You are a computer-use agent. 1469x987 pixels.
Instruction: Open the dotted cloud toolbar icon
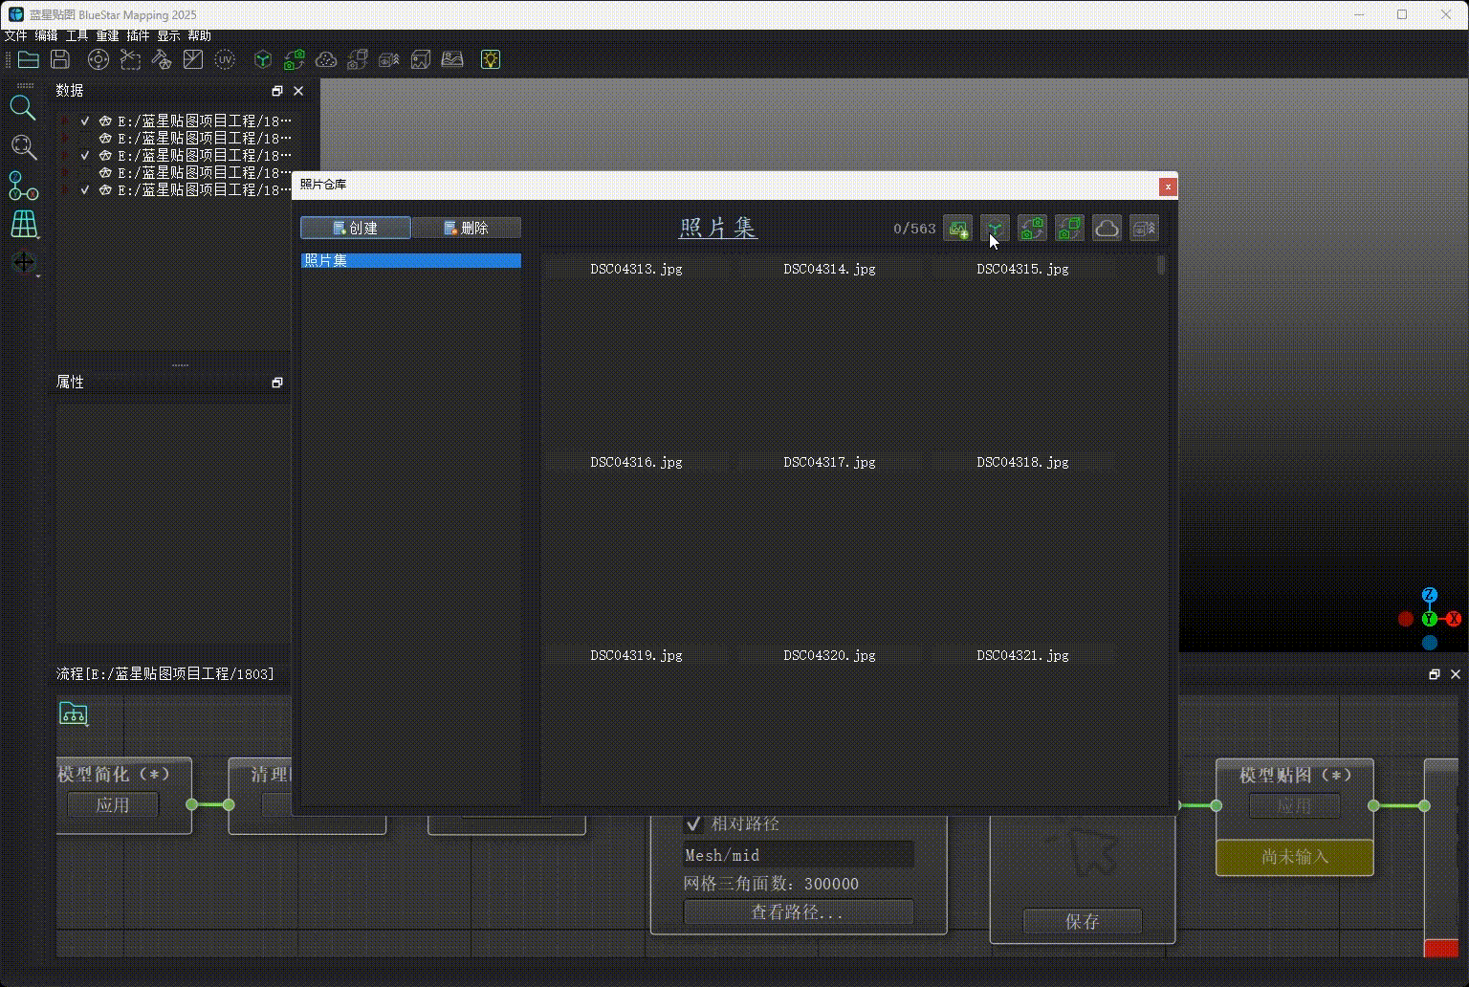pyautogui.click(x=326, y=59)
